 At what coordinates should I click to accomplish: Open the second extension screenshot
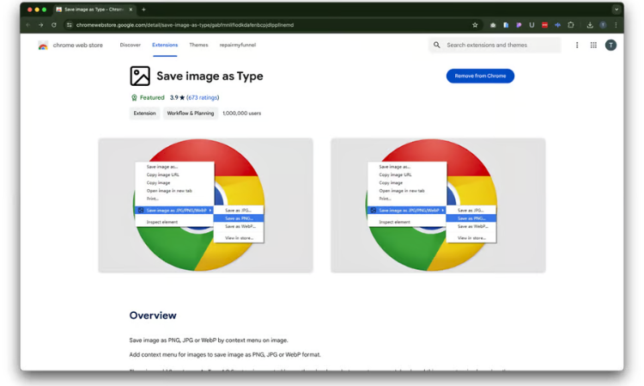pos(438,205)
